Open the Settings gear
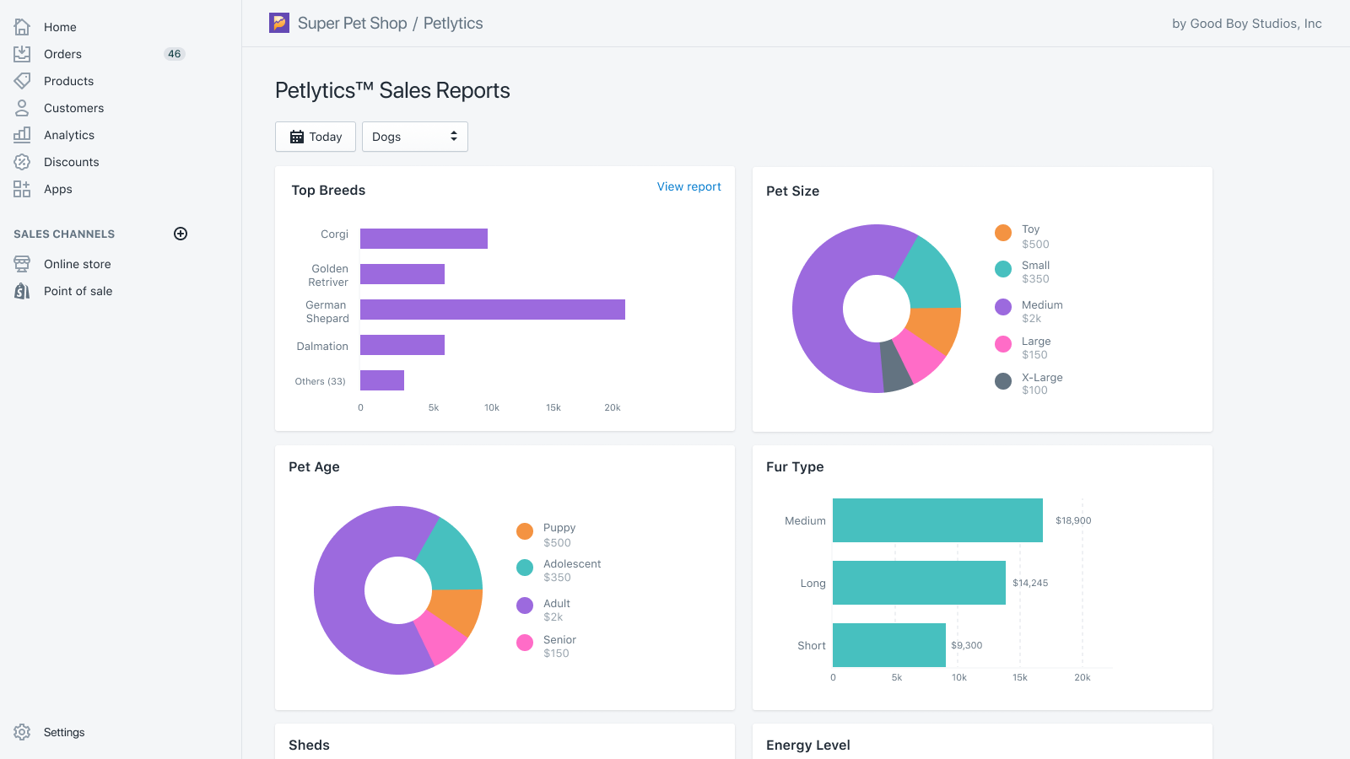The image size is (1350, 759). pos(22,732)
